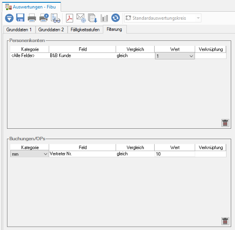The image size is (235, 230).
Task: Send report via email envelope icon
Action: [81, 18]
